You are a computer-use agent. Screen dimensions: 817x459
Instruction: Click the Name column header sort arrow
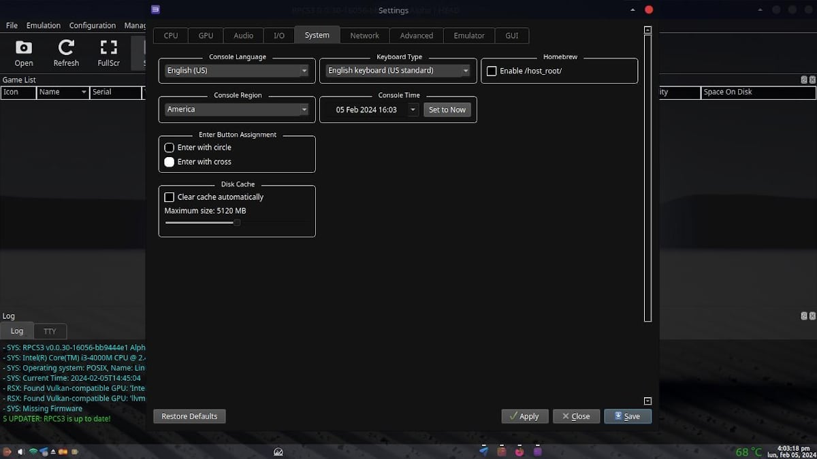click(84, 92)
